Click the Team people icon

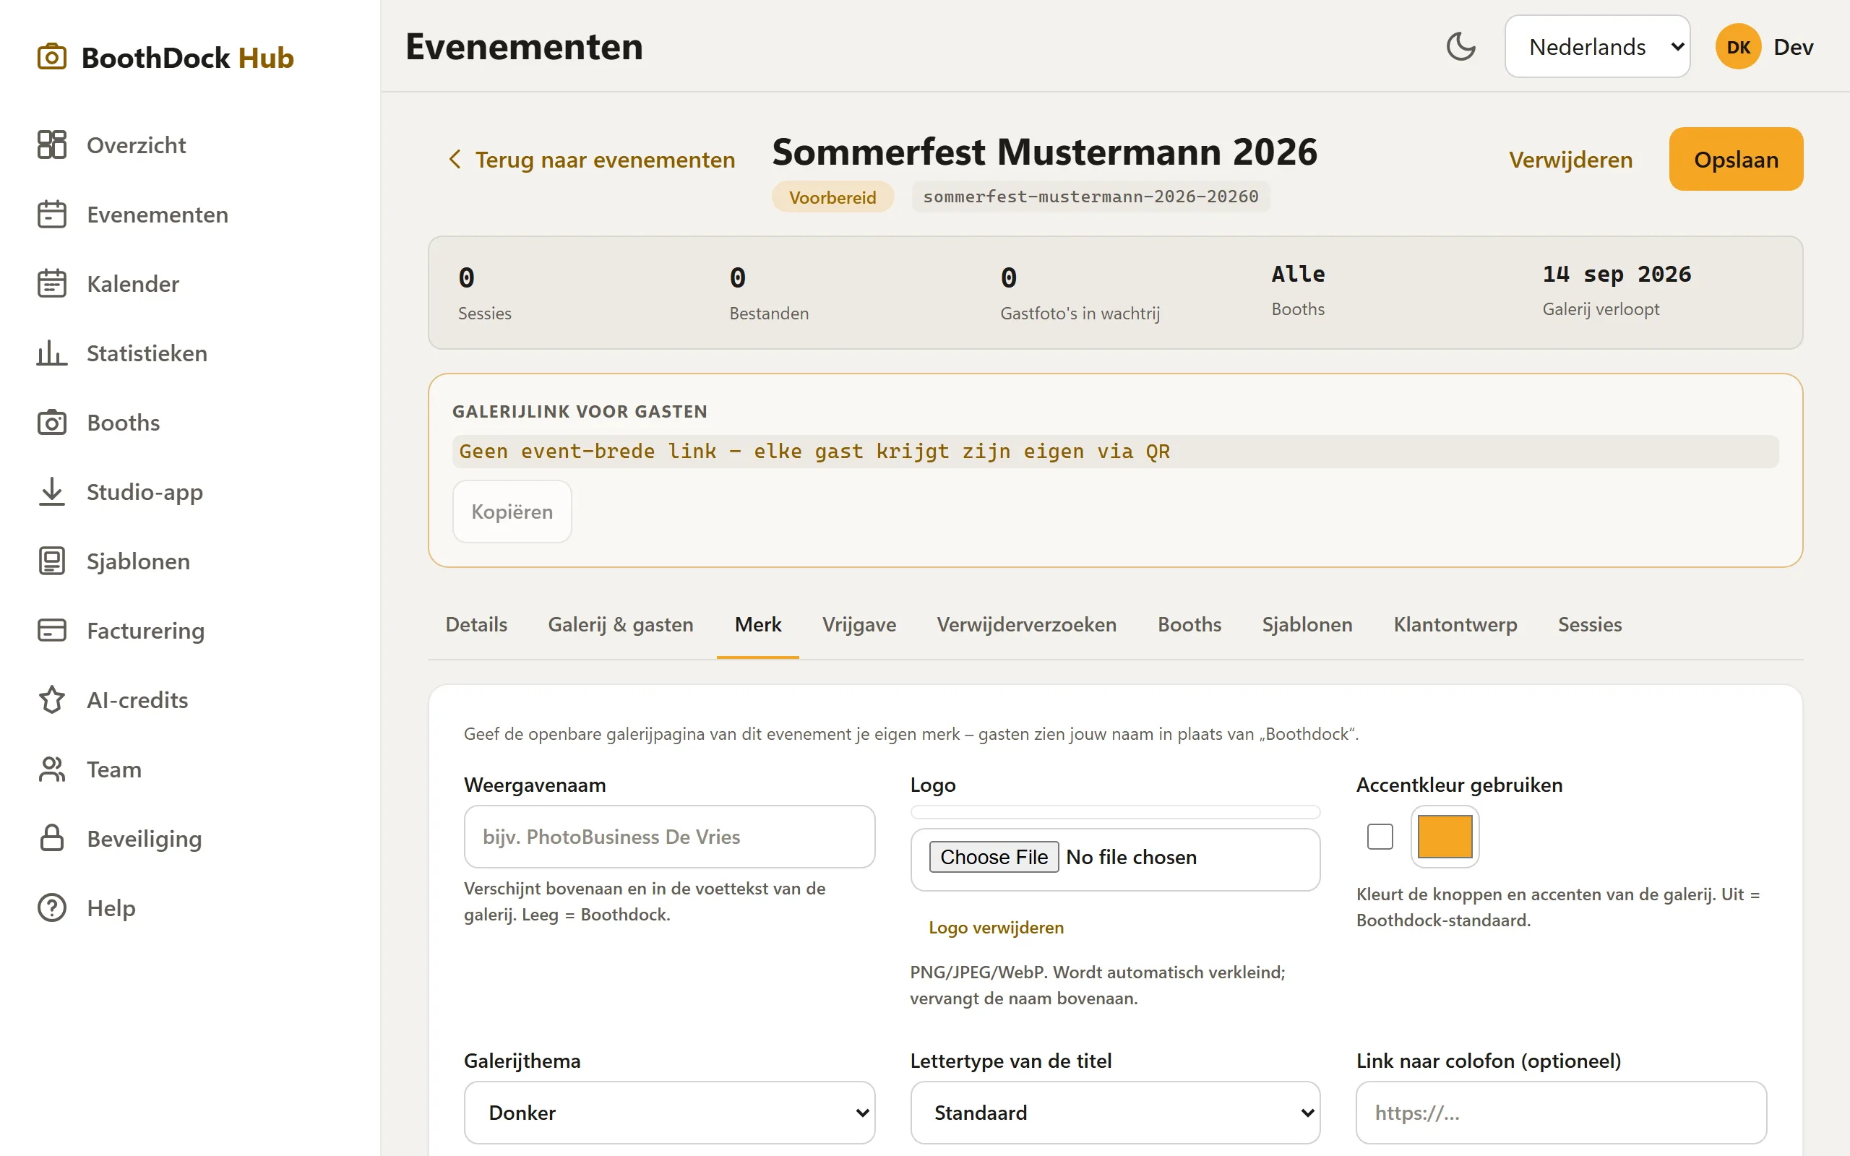52,769
